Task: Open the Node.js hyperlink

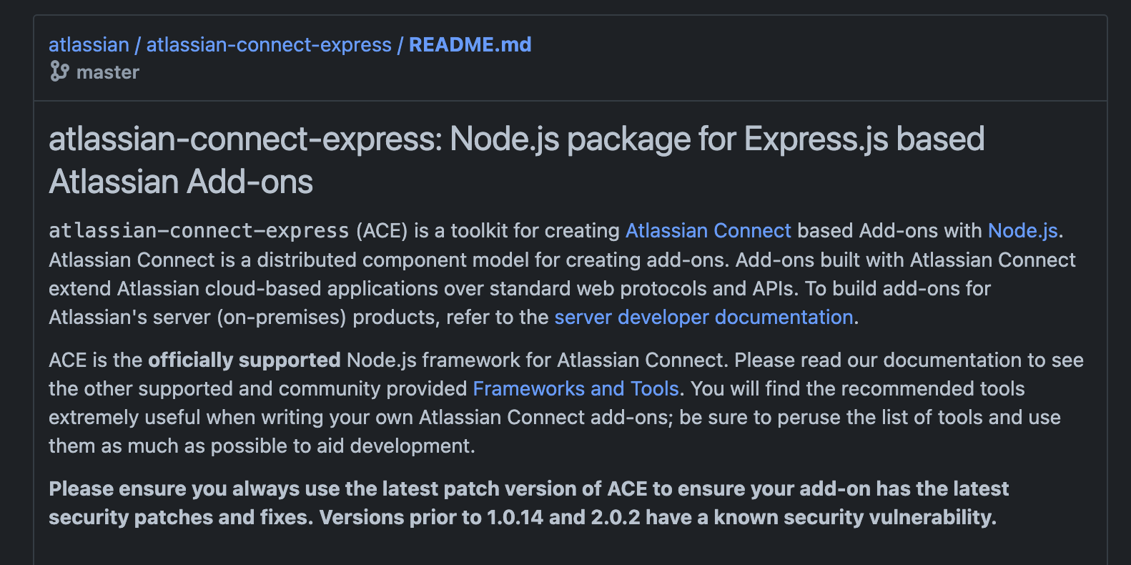Action: click(x=1022, y=230)
